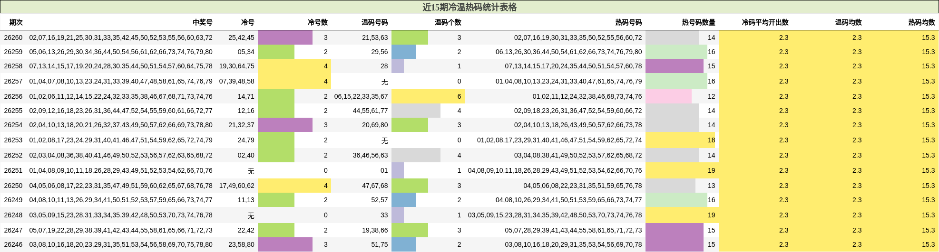Screen dimensions: 939x252
Task: Click the blue warm count bar in row 26249
Action: point(403,200)
